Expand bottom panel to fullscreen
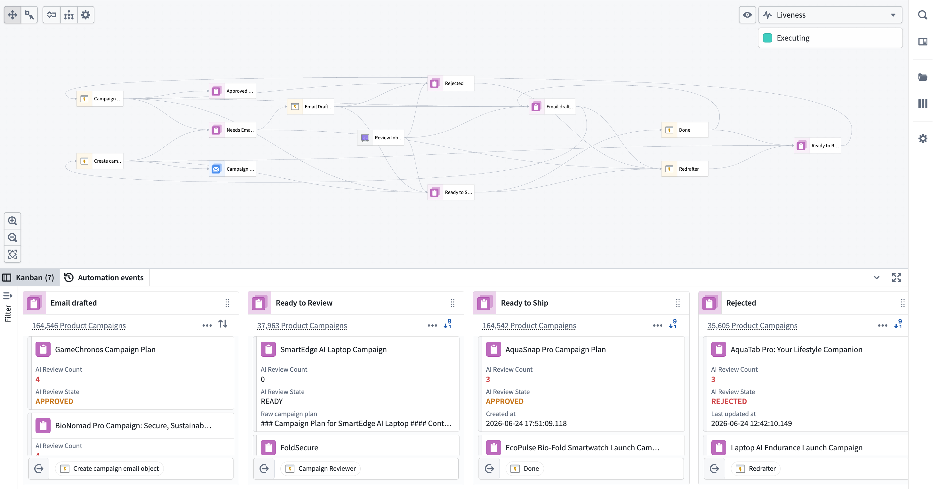The width and height of the screenshot is (937, 489). 896,277
